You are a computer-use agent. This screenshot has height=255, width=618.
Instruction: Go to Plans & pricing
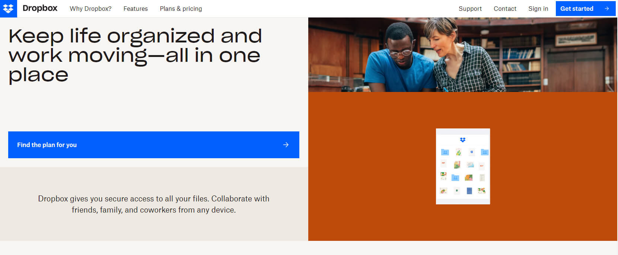coord(181,9)
